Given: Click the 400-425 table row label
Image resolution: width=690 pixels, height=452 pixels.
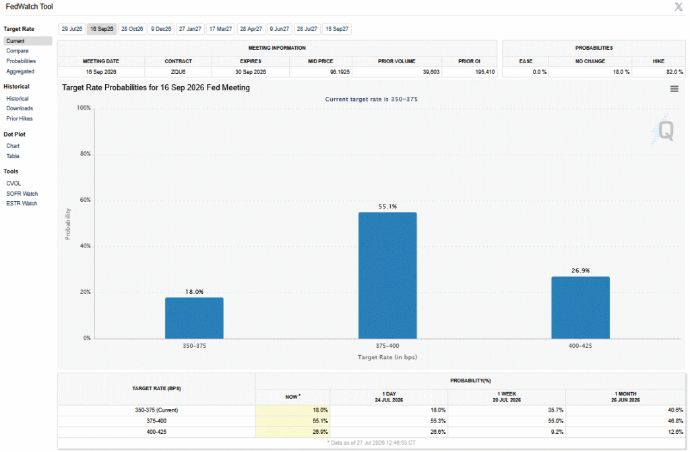Looking at the screenshot, I should 156,432.
